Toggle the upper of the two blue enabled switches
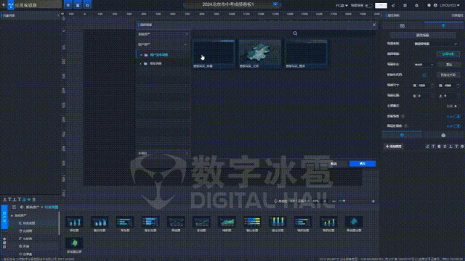 click(456, 116)
